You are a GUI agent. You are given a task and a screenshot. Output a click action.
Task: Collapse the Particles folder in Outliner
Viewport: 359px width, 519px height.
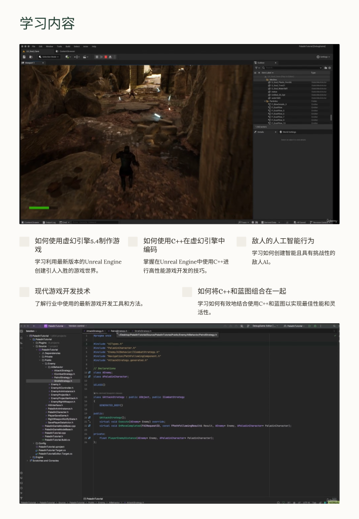coord(265,101)
